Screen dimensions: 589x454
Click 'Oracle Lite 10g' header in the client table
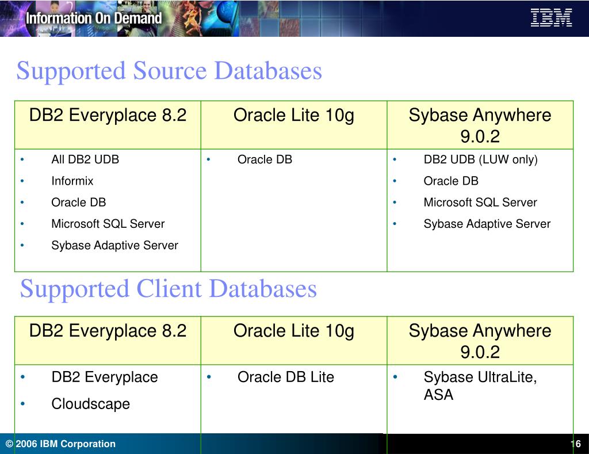(x=294, y=331)
